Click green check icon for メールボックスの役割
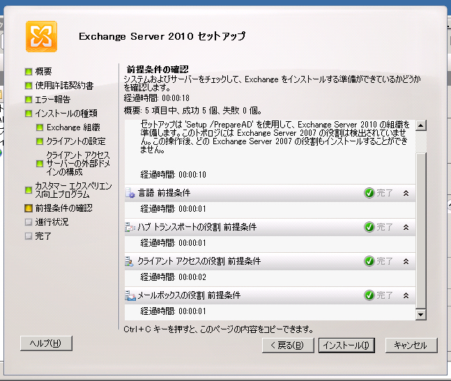The image size is (451, 381). 369,295
